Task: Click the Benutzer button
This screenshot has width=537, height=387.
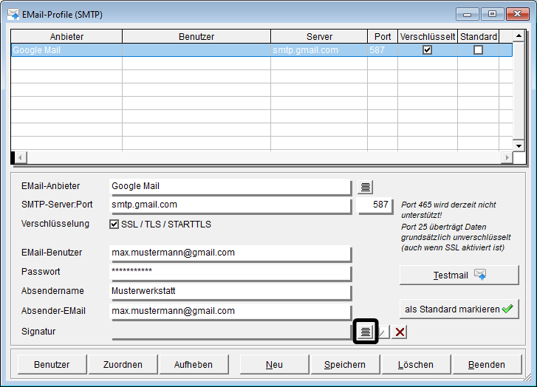Action: [52, 365]
